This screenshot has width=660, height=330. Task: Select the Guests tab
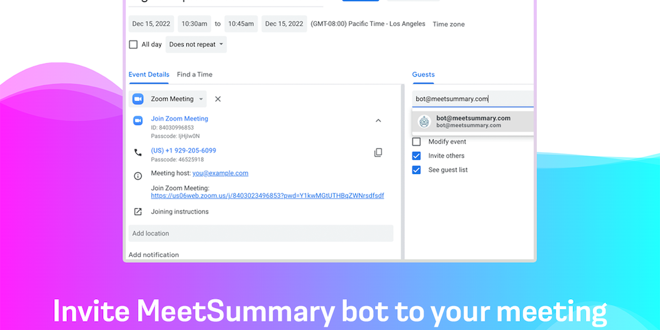click(423, 75)
